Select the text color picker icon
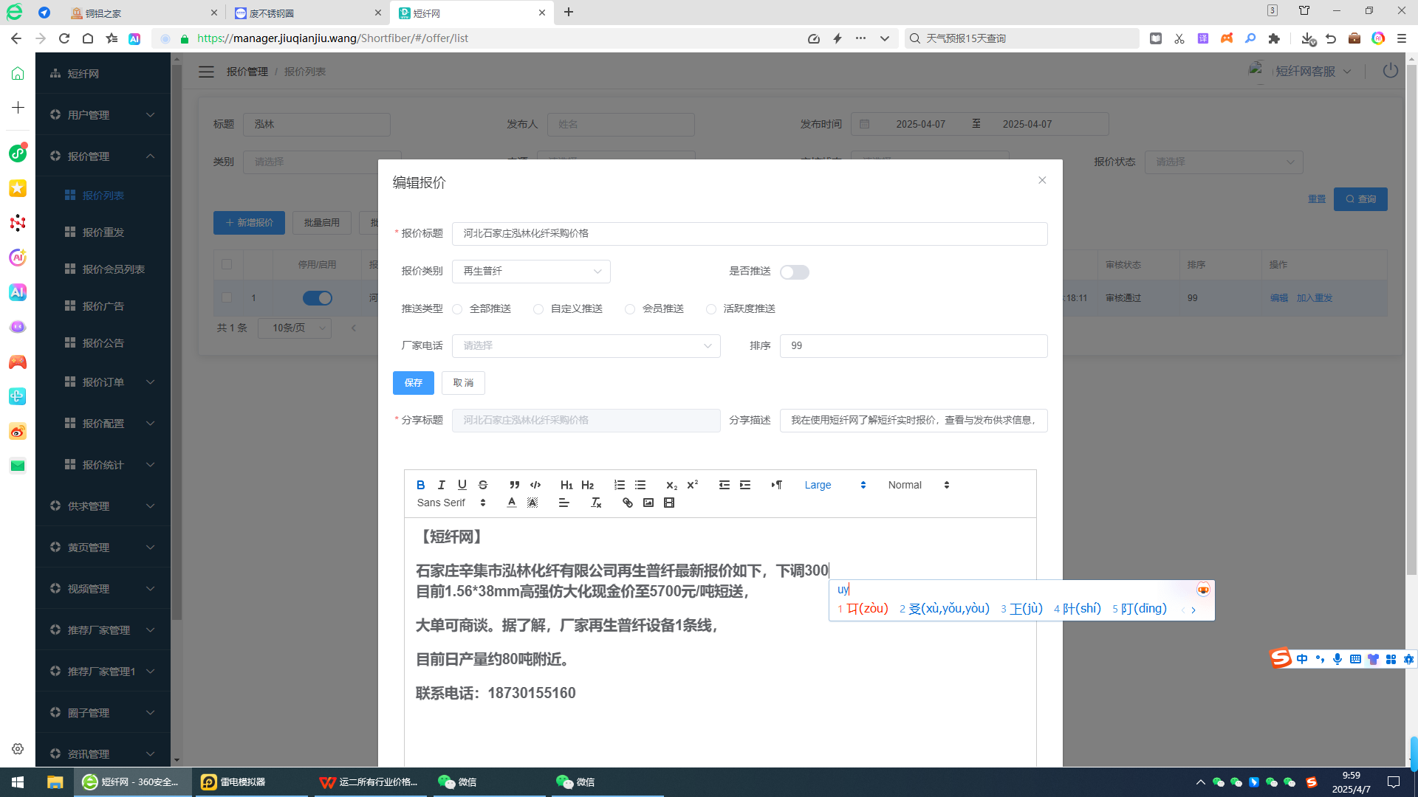This screenshot has height=797, width=1418. 511,503
